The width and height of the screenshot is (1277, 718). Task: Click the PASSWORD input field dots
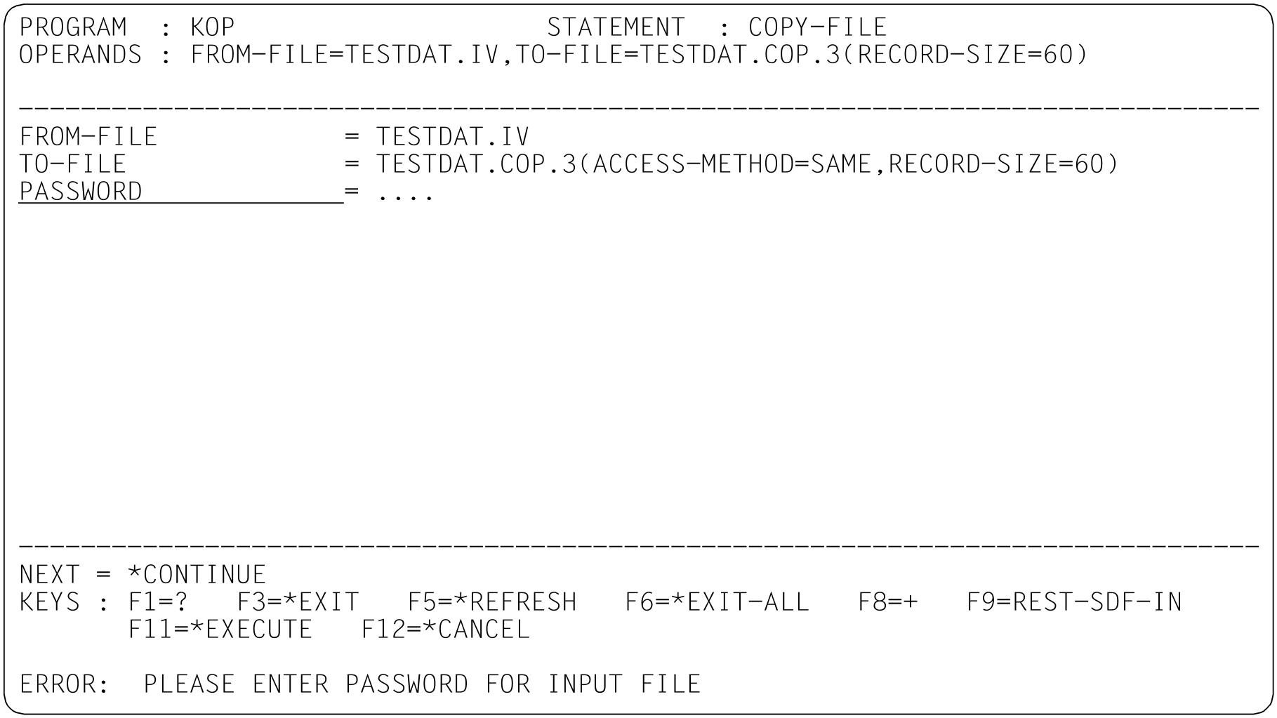point(405,193)
